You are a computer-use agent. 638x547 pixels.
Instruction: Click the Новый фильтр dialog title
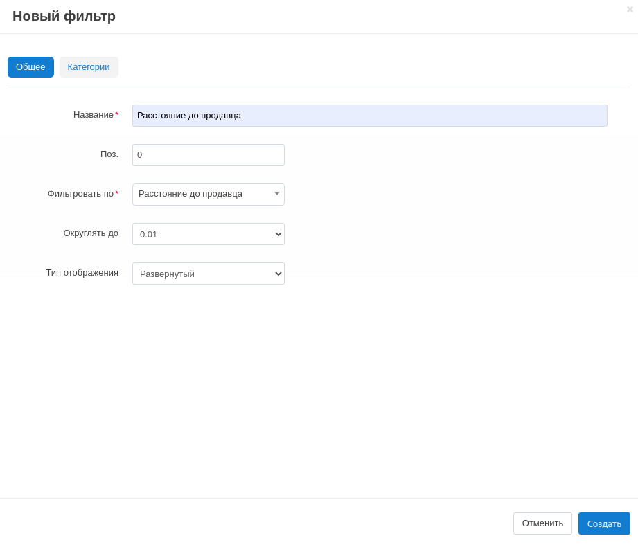click(x=64, y=16)
